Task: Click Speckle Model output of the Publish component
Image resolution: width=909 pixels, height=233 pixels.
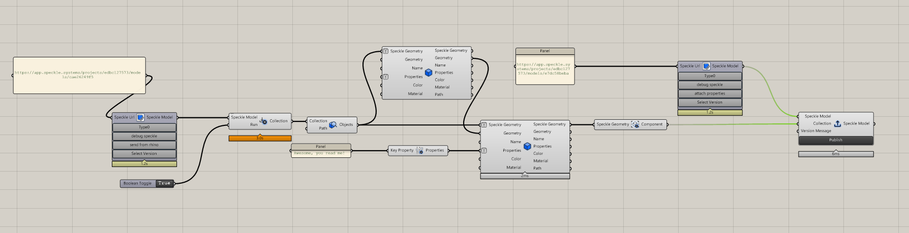Action: pyautogui.click(x=857, y=123)
